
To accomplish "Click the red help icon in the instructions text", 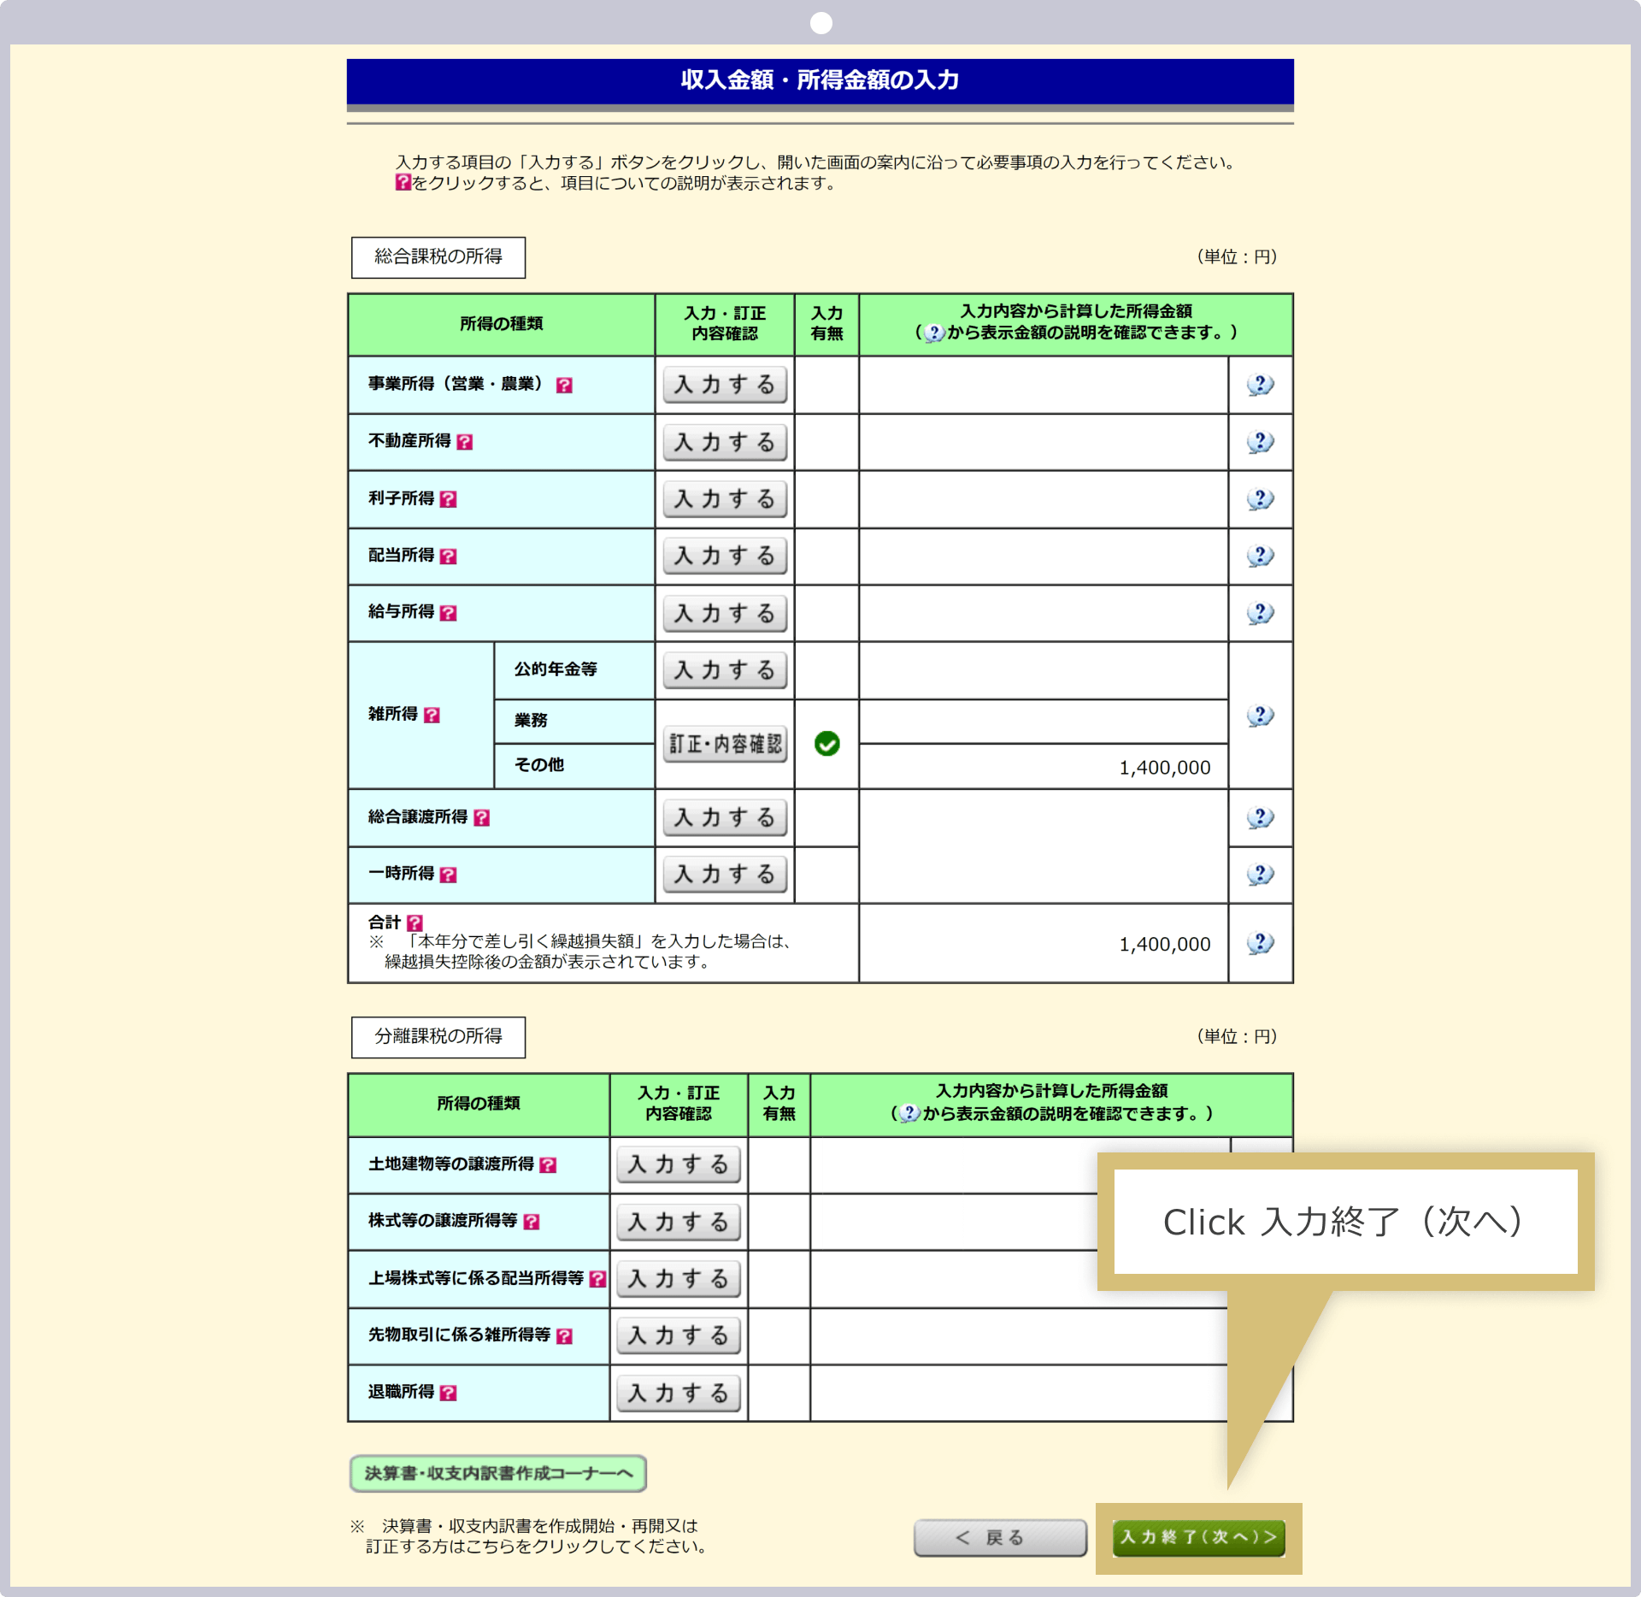I will pyautogui.click(x=403, y=182).
